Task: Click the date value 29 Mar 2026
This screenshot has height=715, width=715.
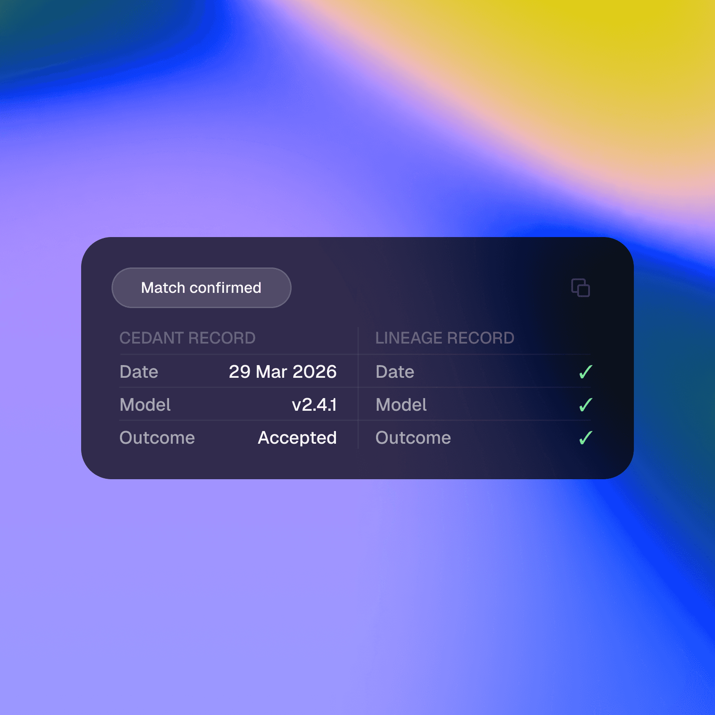Action: (x=283, y=372)
